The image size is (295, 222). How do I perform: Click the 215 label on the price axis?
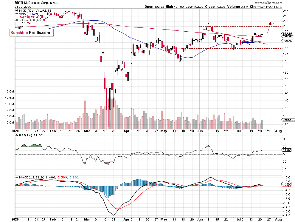[x=285, y=11]
